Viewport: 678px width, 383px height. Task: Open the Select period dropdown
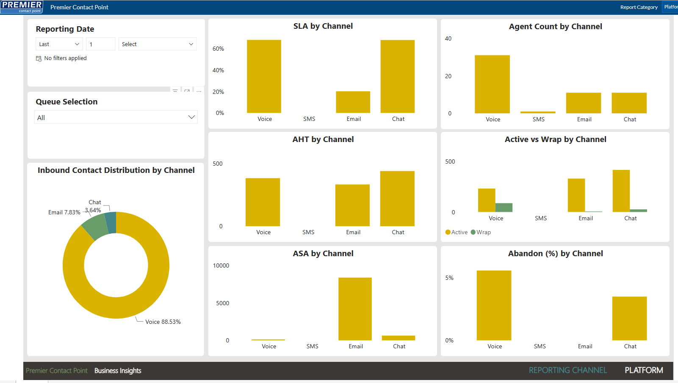coord(158,44)
